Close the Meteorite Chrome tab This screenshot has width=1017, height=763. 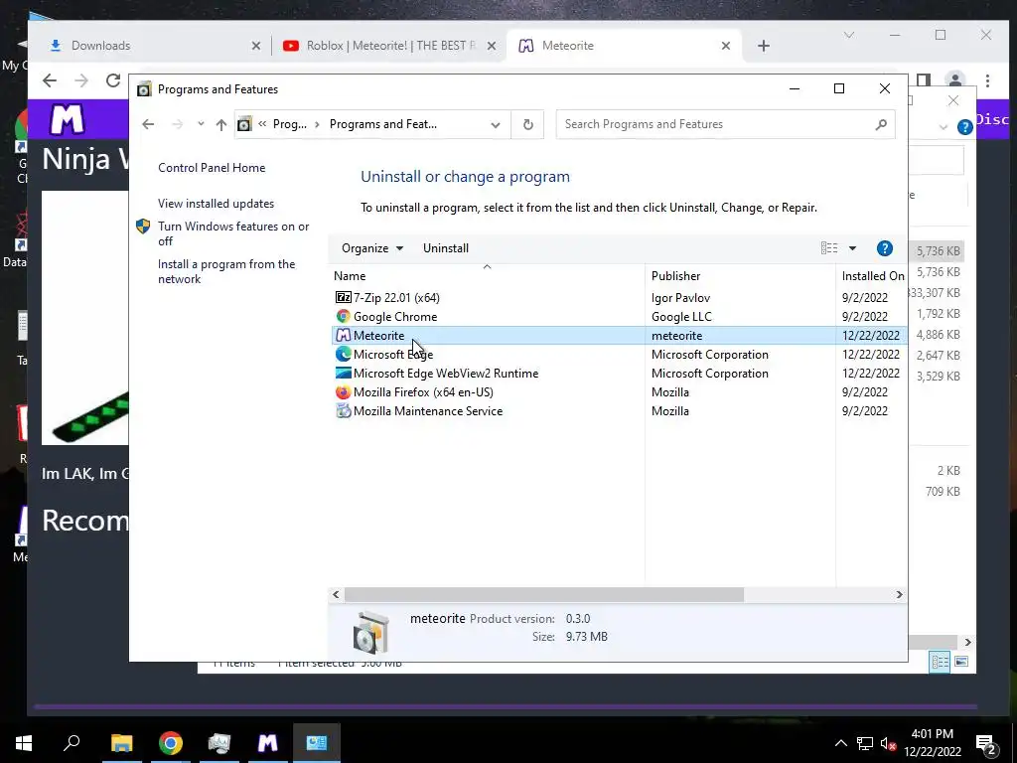pos(726,46)
